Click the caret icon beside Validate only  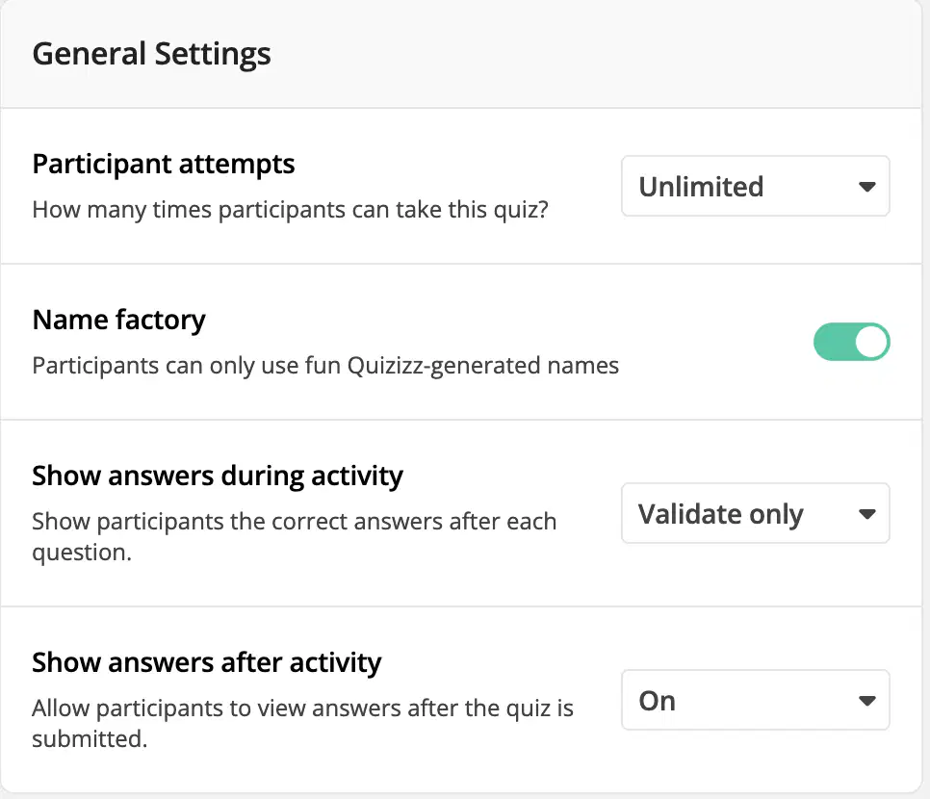867,514
